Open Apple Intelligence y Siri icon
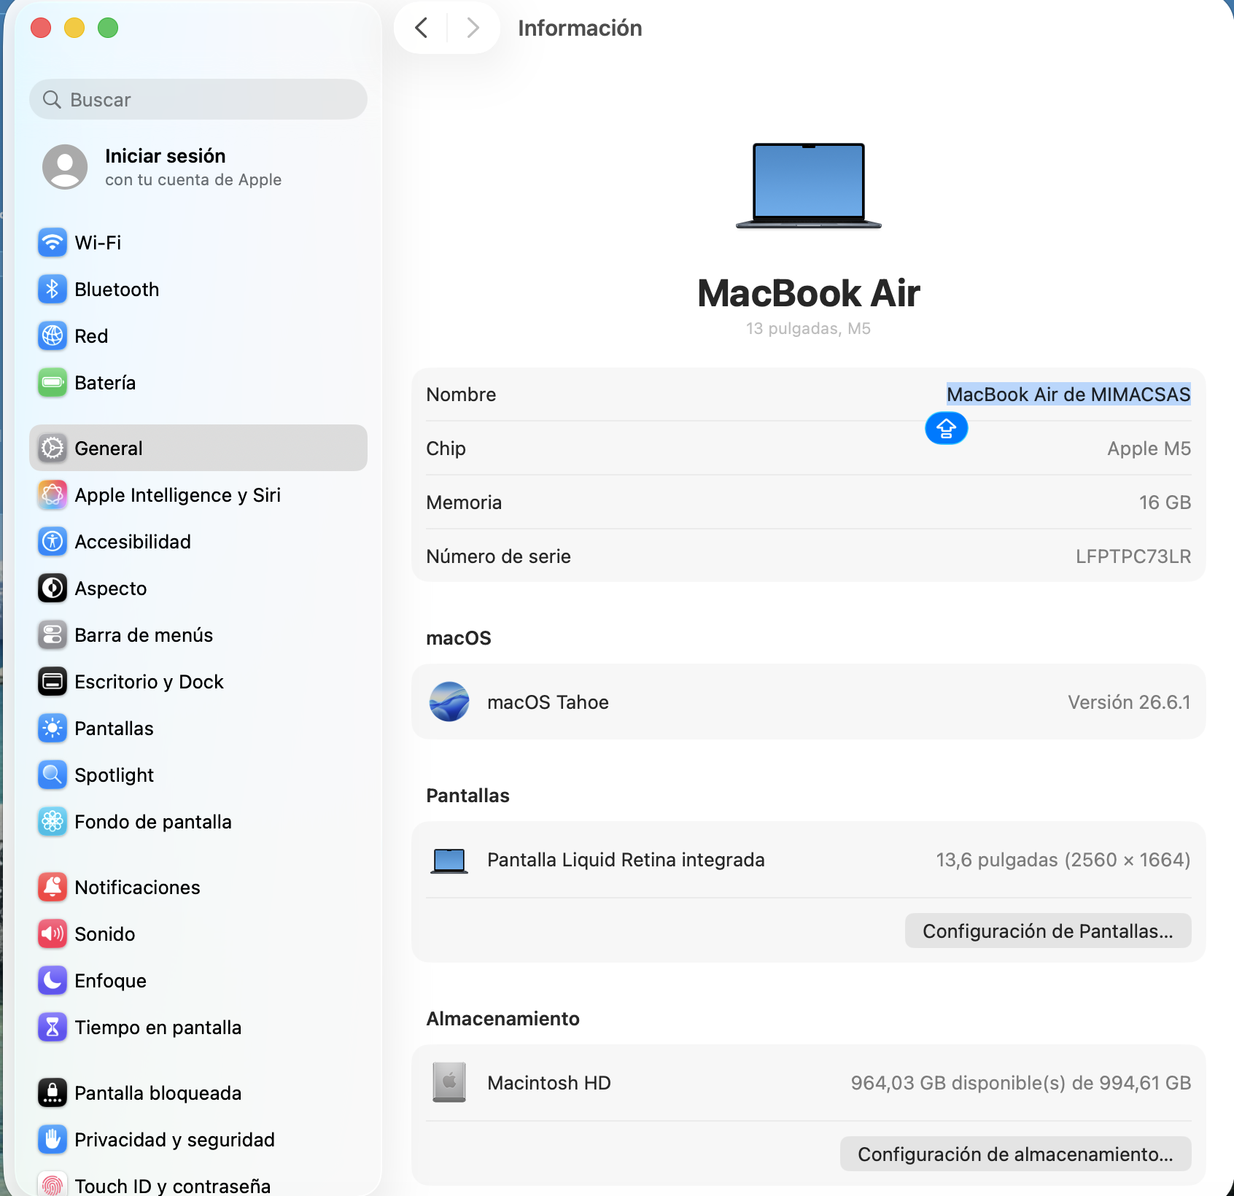The height and width of the screenshot is (1196, 1234). [x=53, y=495]
